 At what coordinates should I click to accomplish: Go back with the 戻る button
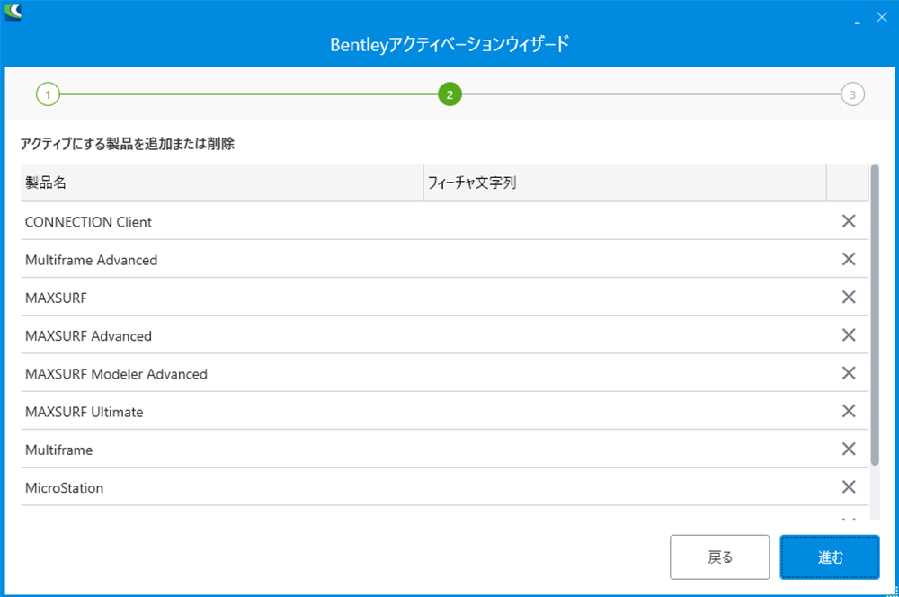point(719,557)
